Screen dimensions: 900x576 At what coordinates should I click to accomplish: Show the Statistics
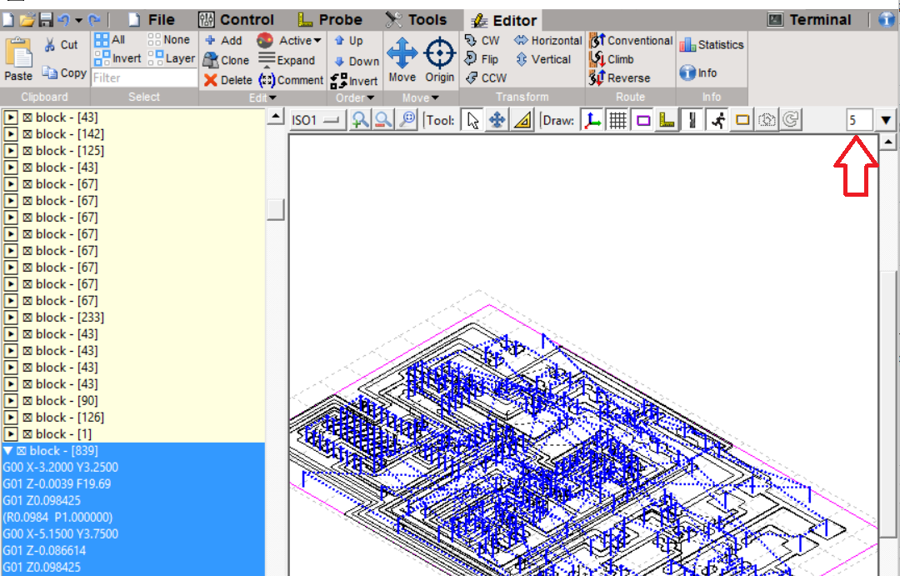pyautogui.click(x=711, y=45)
